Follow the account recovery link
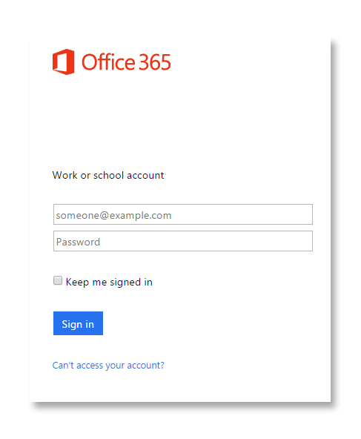 [108, 366]
